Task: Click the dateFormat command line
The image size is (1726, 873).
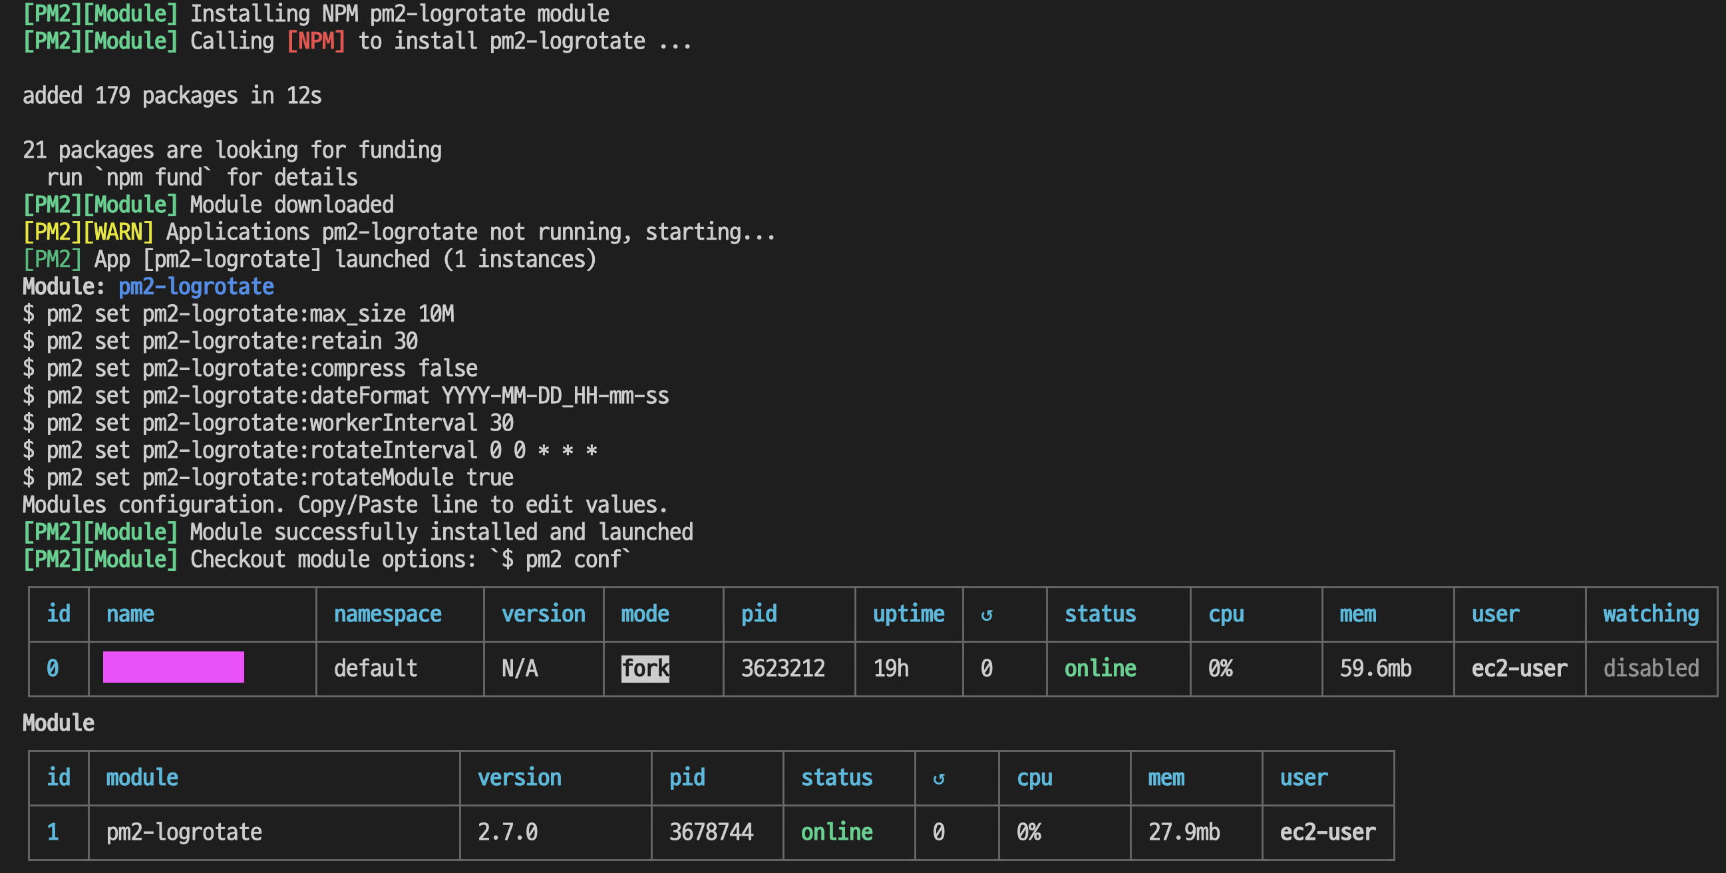Action: pyautogui.click(x=346, y=396)
